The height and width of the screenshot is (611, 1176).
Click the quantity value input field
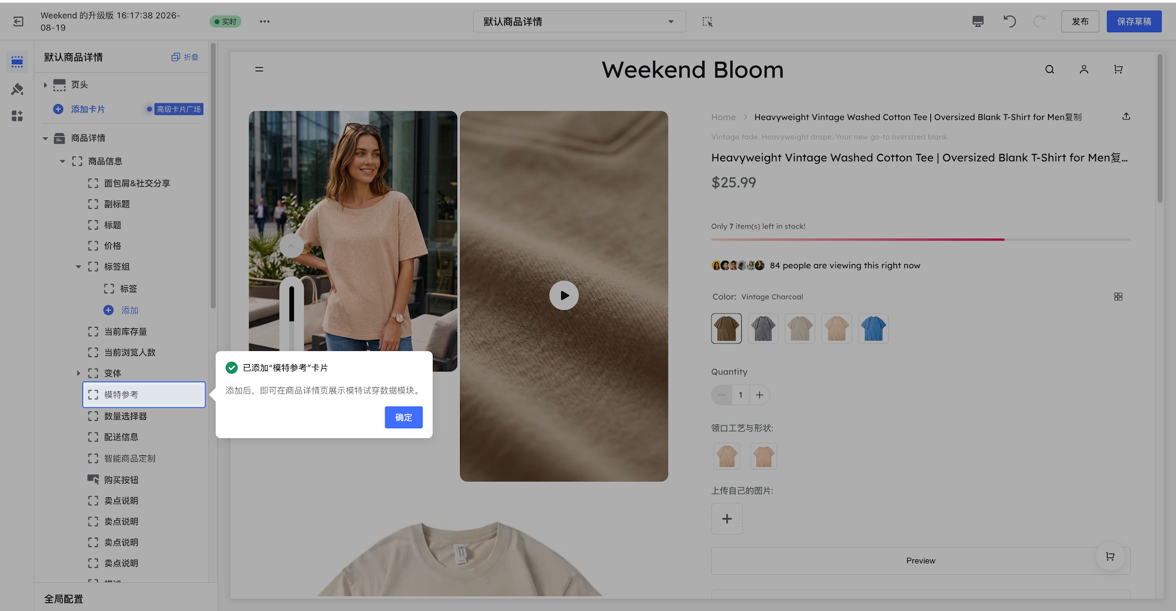pos(741,395)
